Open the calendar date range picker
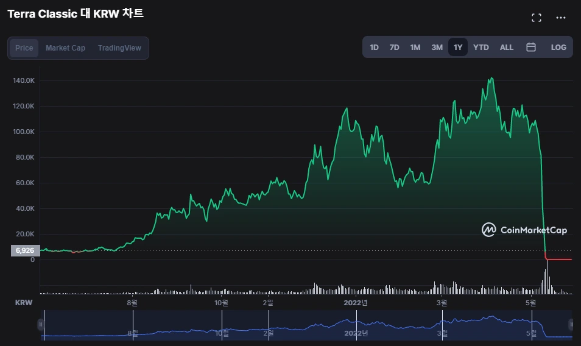Image resolution: width=581 pixels, height=346 pixels. click(x=530, y=47)
